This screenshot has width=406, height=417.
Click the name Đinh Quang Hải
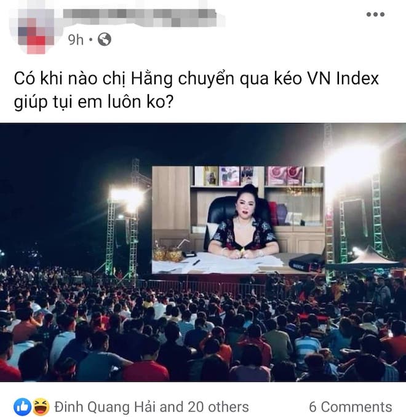tap(105, 407)
